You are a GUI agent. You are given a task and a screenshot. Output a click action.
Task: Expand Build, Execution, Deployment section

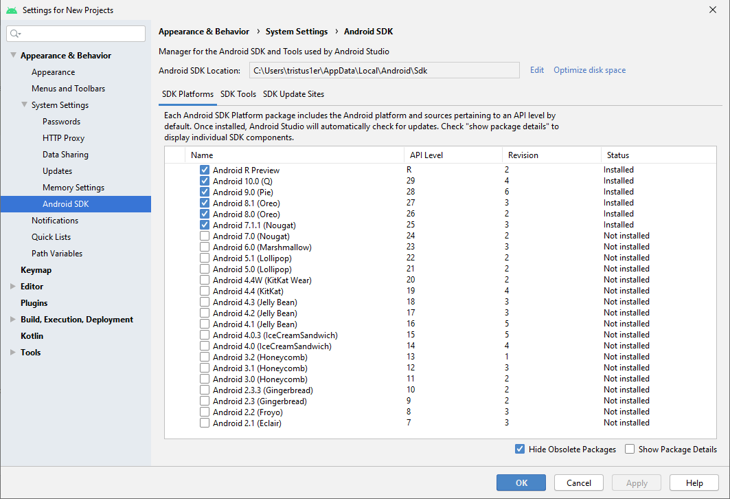(x=13, y=320)
